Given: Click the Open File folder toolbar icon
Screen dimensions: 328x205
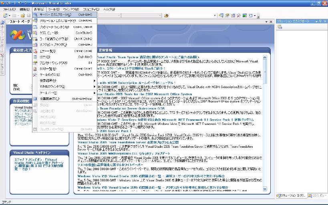Looking at the screenshot, I should pyautogui.click(x=23, y=16).
